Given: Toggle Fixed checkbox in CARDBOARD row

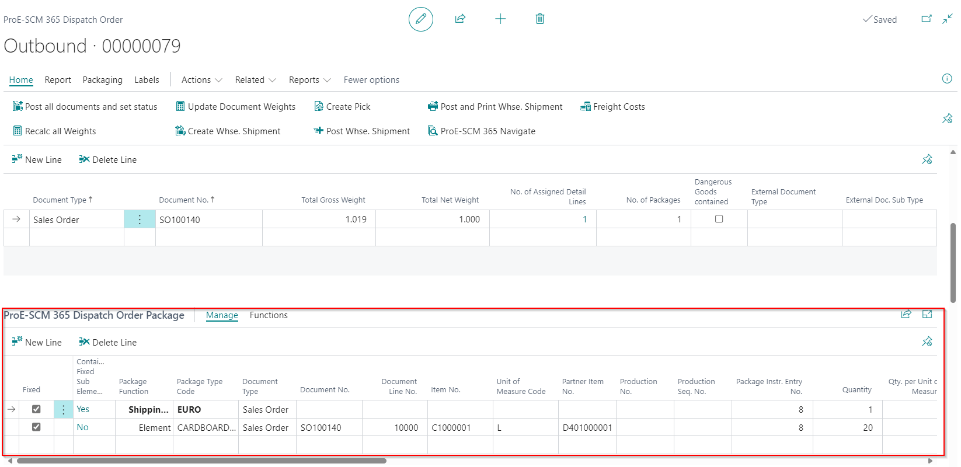Looking at the screenshot, I should 36,427.
